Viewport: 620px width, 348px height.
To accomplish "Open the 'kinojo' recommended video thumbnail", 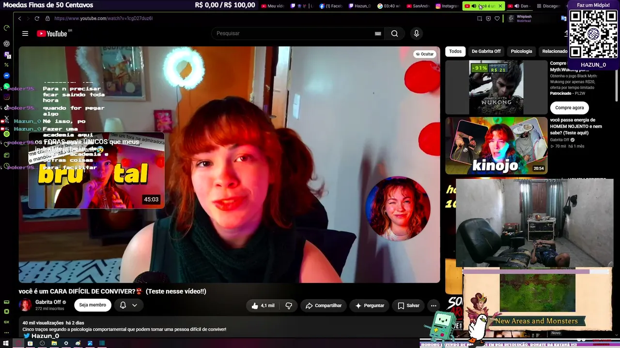I will (x=496, y=145).
